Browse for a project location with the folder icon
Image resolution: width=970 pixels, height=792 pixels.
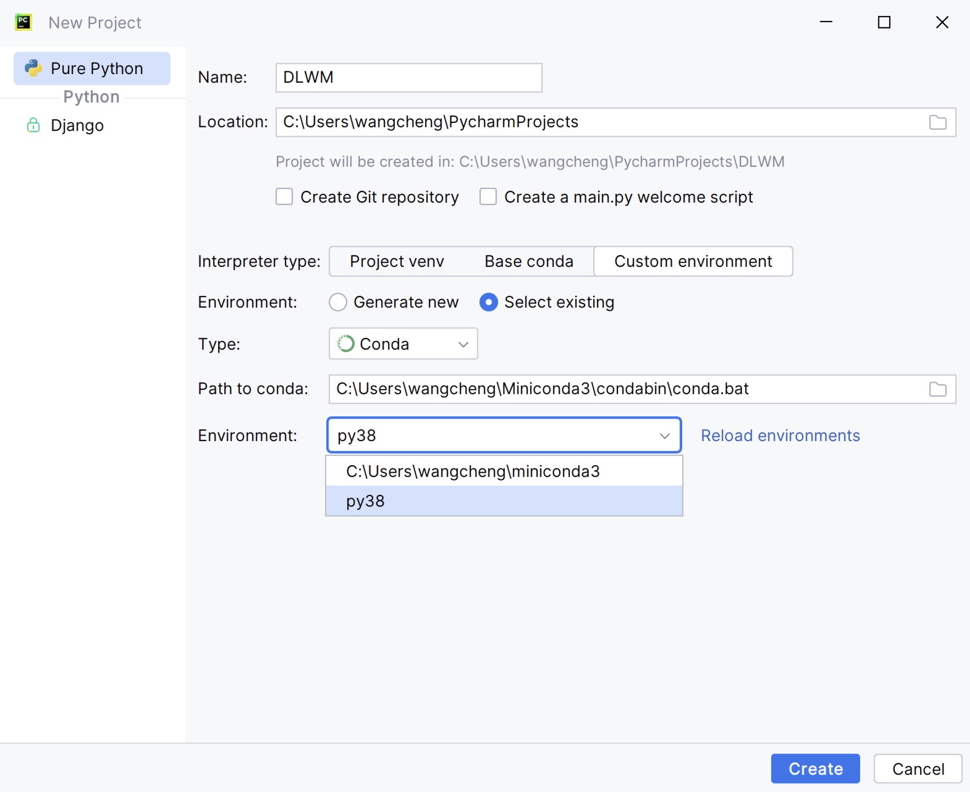tap(938, 122)
